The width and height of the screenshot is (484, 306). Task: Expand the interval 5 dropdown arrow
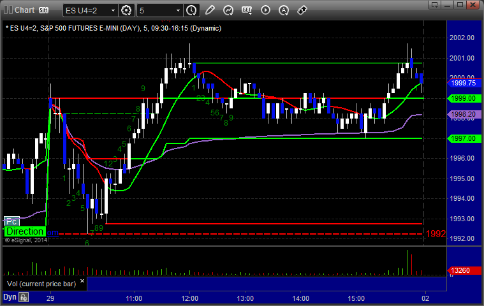178,10
